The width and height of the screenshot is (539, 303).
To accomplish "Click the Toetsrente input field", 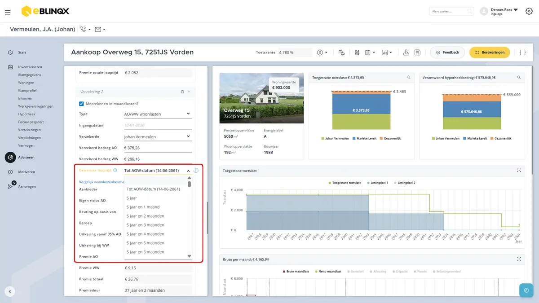I will pos(295,53).
